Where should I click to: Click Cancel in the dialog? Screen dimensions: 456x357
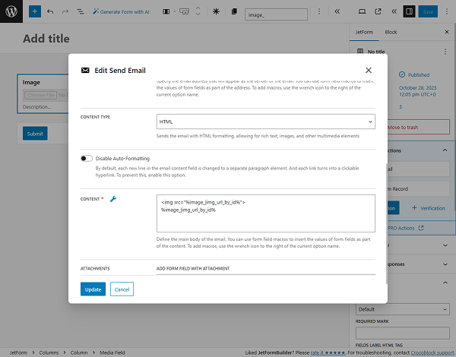(122, 289)
